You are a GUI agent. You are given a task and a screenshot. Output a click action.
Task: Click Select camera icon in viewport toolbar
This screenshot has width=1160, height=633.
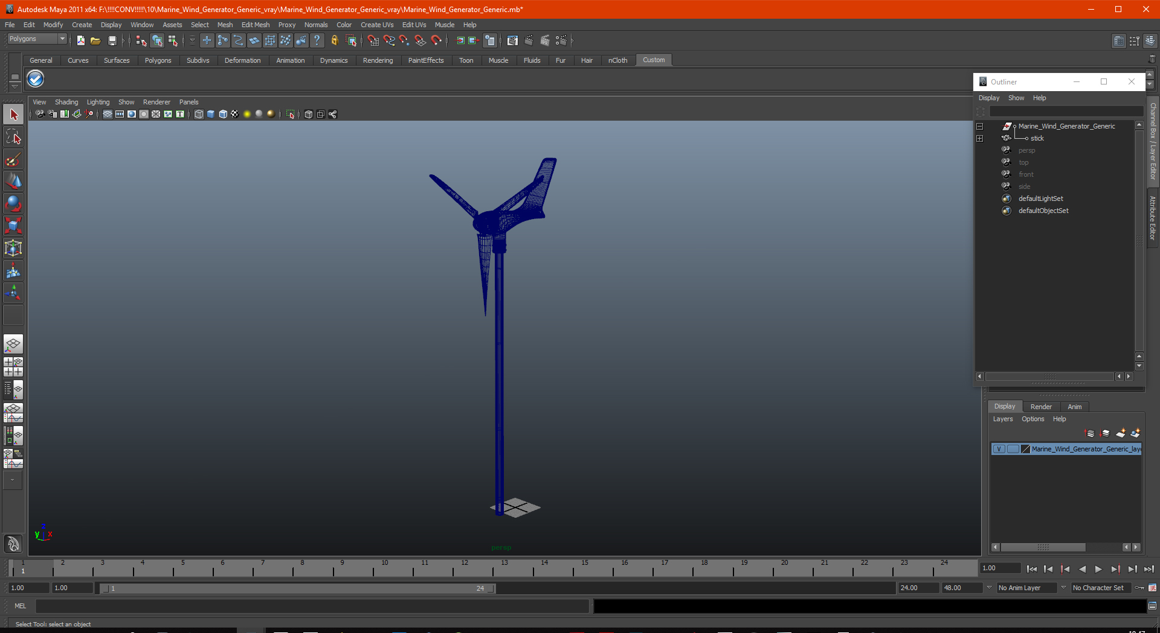pos(40,114)
